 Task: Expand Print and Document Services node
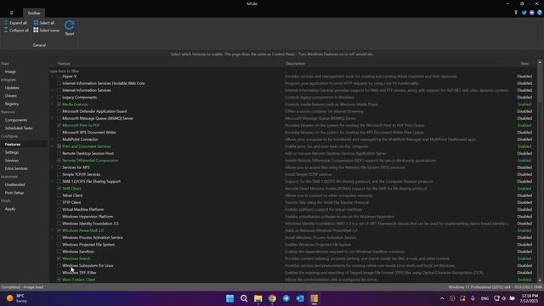coord(53,146)
